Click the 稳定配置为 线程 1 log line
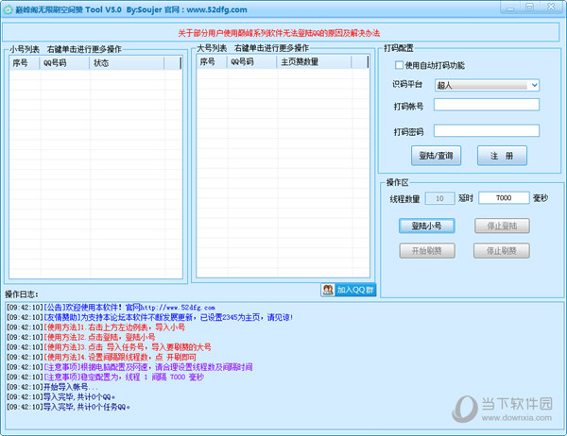The height and width of the screenshot is (436, 567). click(x=105, y=377)
